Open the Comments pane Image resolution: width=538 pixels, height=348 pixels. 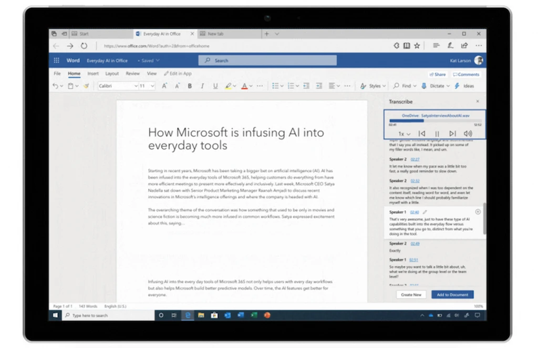[x=466, y=75]
